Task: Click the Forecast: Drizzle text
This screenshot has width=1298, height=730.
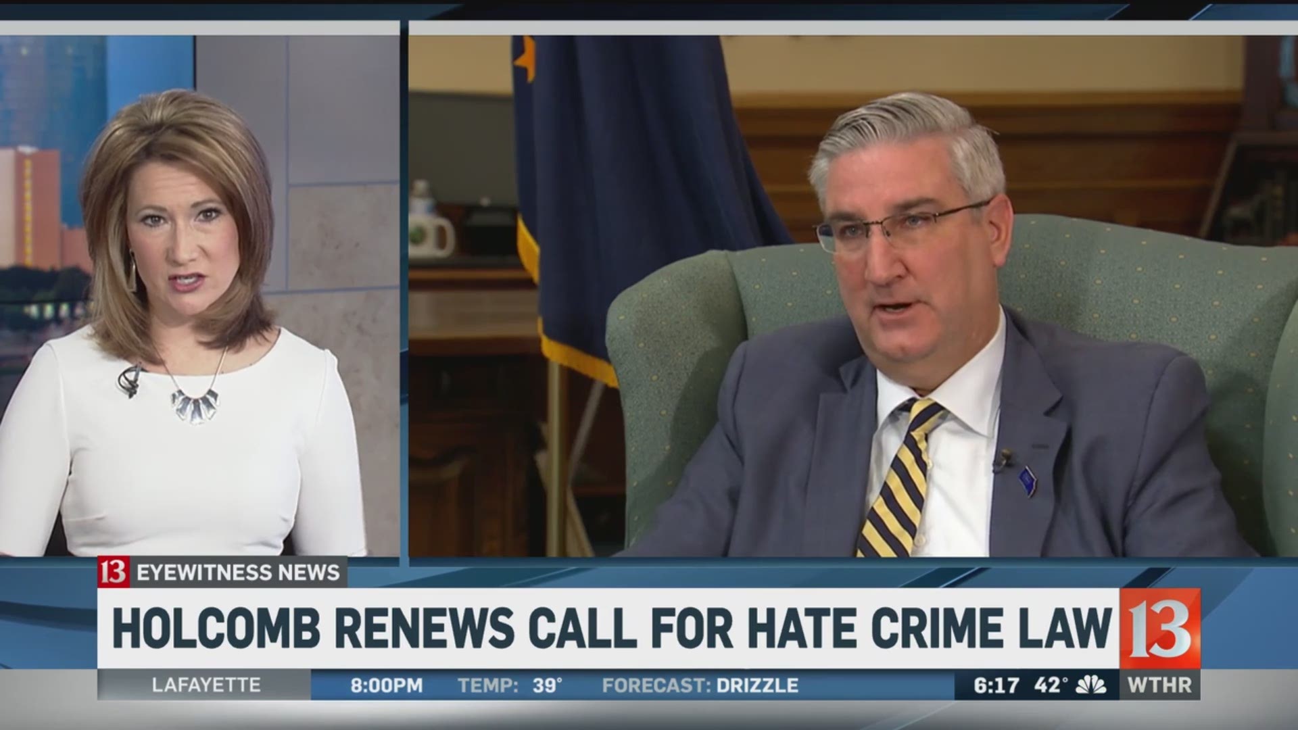Action: (700, 685)
